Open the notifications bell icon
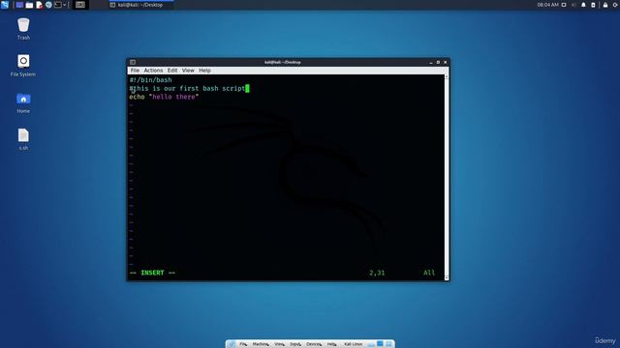Viewport: 620px width, 348px height. click(583, 5)
